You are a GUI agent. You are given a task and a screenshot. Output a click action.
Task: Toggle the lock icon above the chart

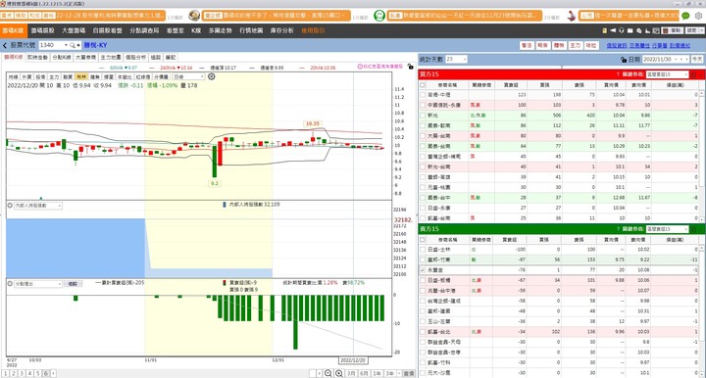pyautogui.click(x=410, y=67)
